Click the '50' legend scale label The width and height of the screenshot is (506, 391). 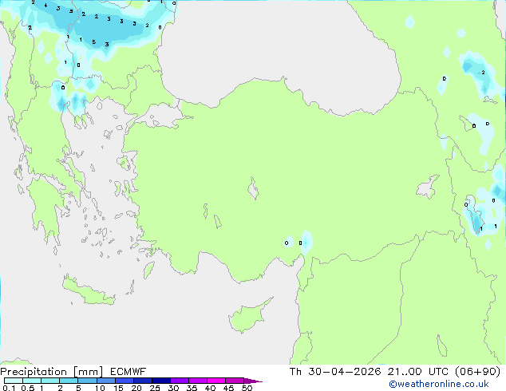click(247, 388)
